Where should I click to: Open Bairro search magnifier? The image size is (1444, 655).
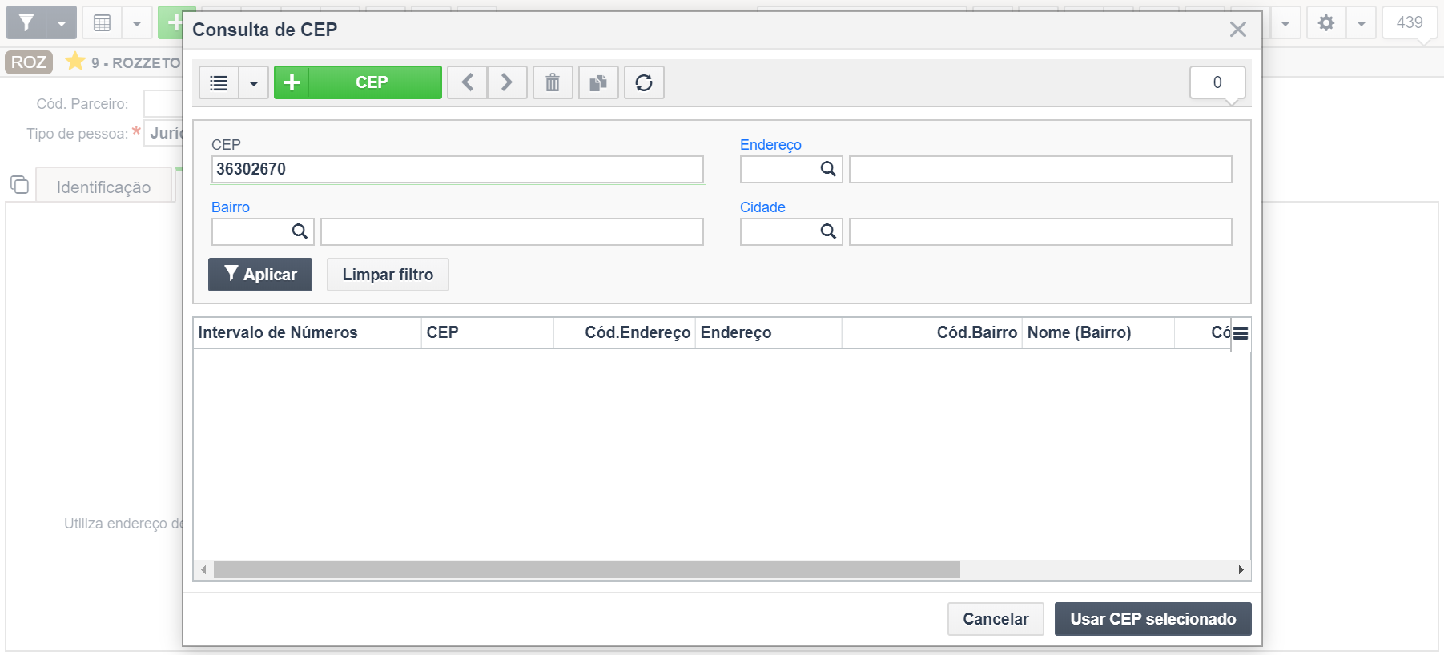click(x=300, y=231)
